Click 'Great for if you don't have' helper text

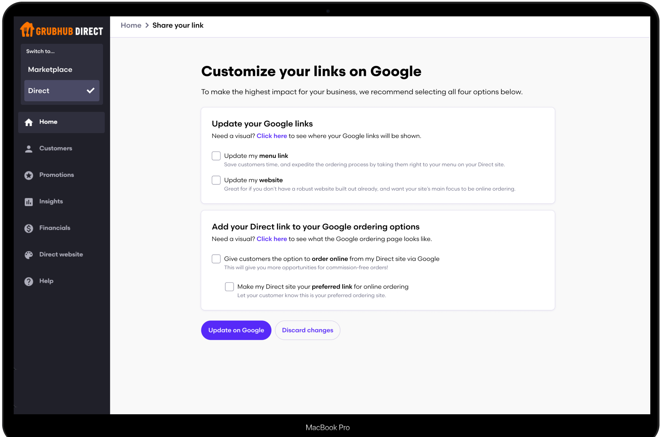tap(370, 189)
